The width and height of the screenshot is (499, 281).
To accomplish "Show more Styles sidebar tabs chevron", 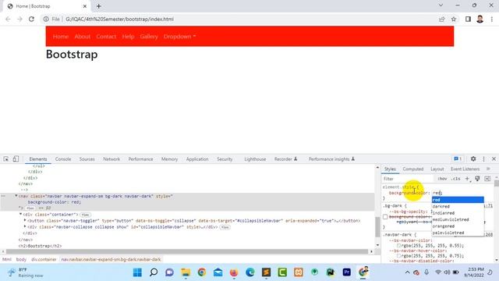I will pyautogui.click(x=488, y=169).
